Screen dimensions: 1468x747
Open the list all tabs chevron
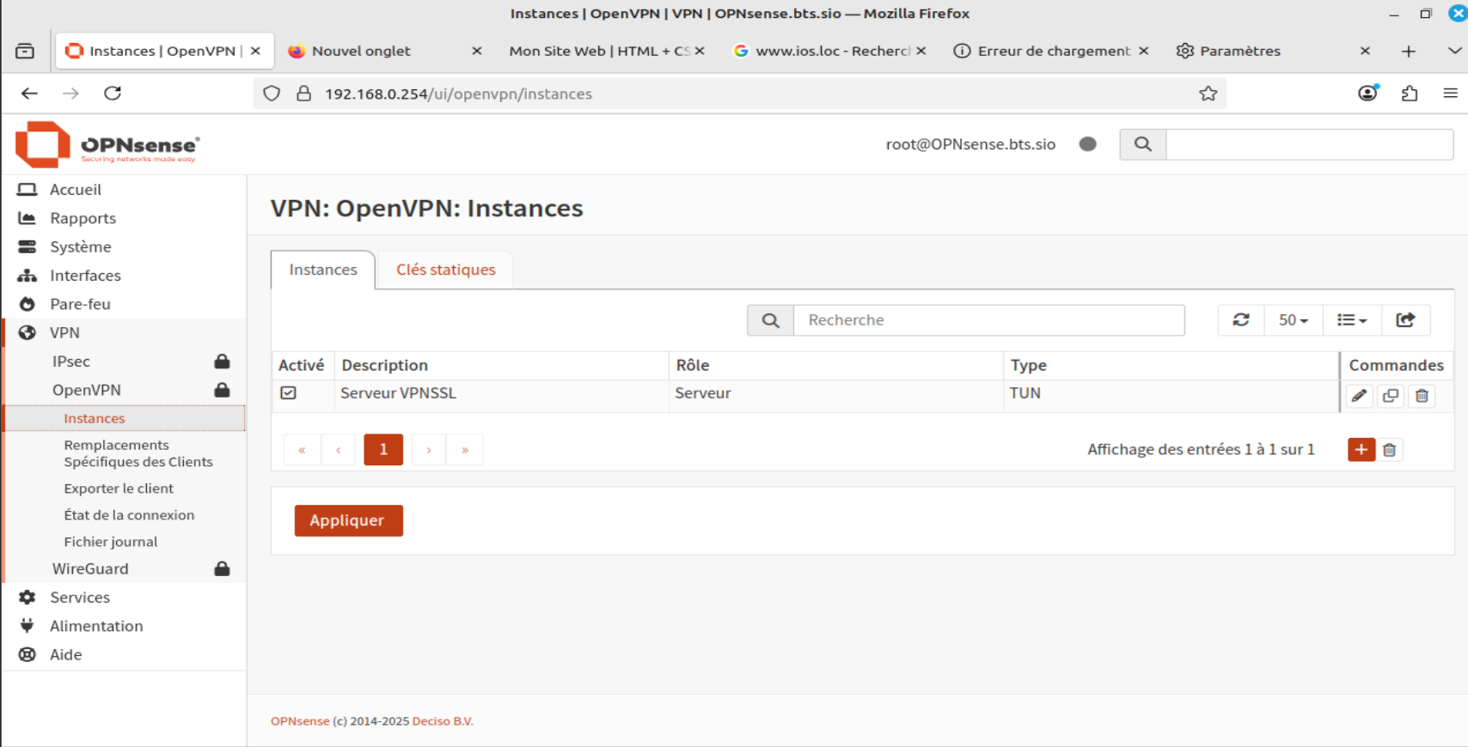click(1454, 51)
